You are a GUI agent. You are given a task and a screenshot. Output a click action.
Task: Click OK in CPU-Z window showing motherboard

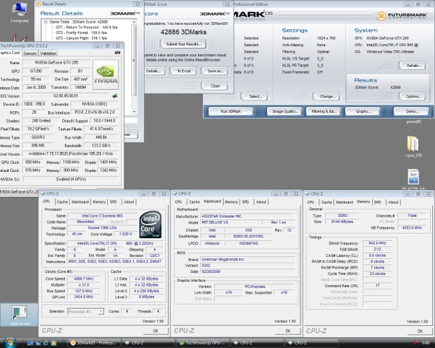tap(288, 331)
